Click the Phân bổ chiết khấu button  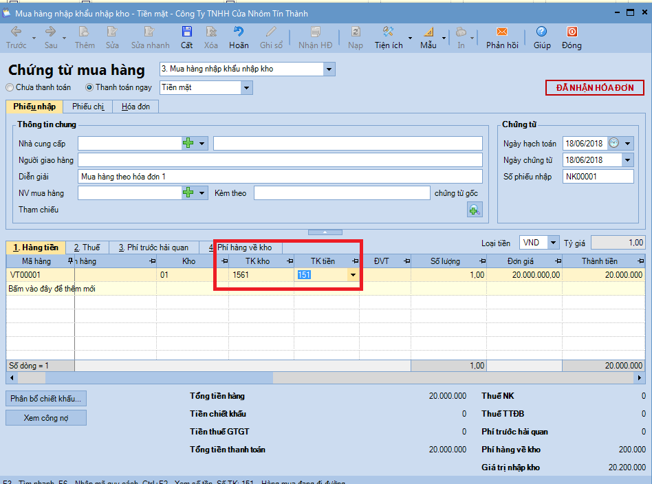coord(46,399)
